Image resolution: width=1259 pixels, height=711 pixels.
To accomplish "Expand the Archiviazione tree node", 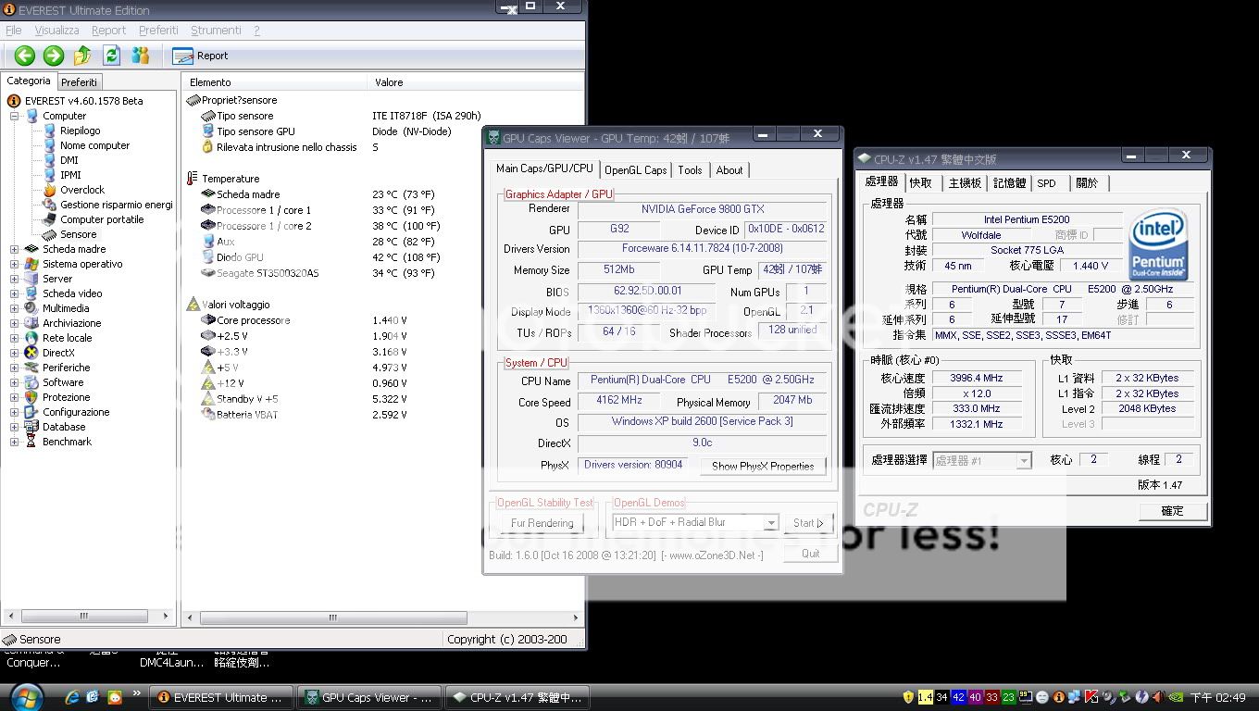I will pyautogui.click(x=14, y=323).
